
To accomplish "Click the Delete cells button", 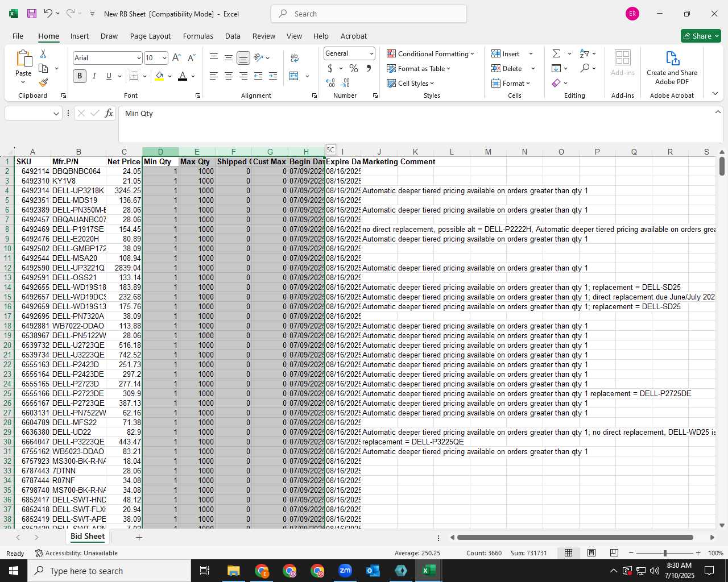I will click(x=507, y=68).
